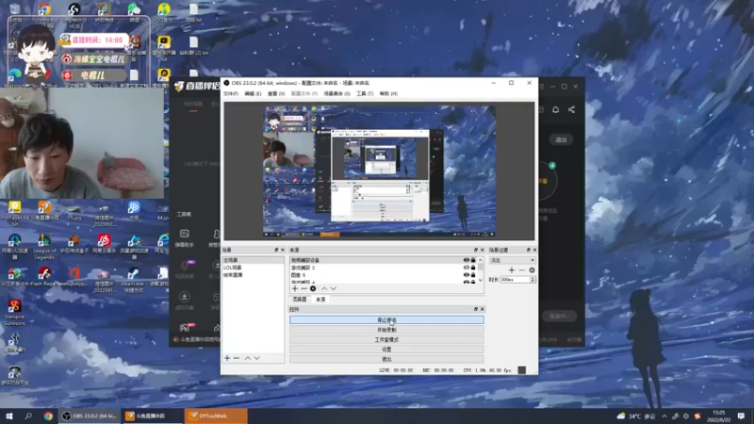Click scroll-up arrow in Sources list
Screen dimensions: 754x424
coord(481,260)
